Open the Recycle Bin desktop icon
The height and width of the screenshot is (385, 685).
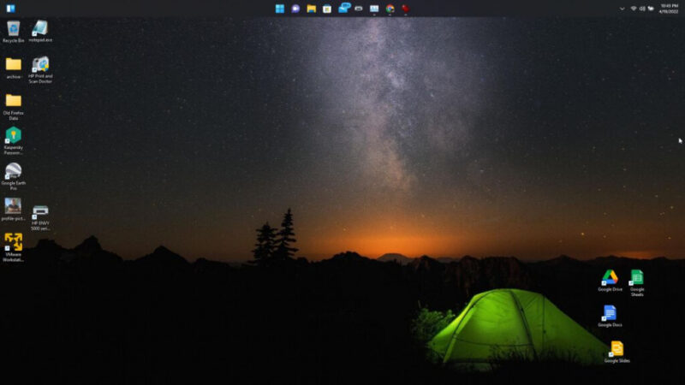click(13, 29)
